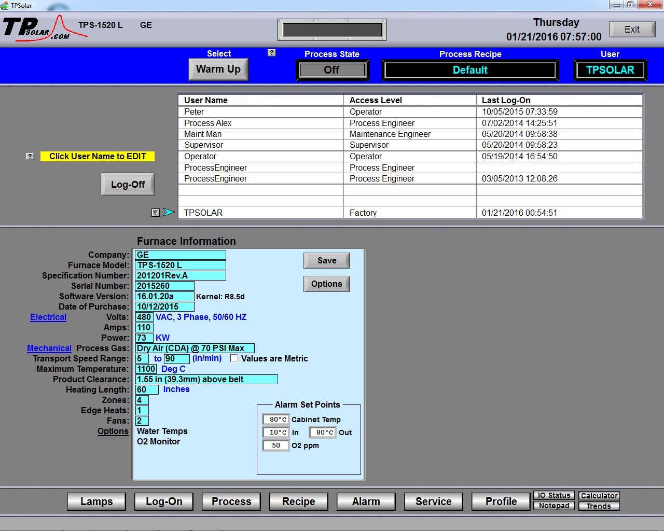
Task: Click the Exit button
Action: (632, 30)
